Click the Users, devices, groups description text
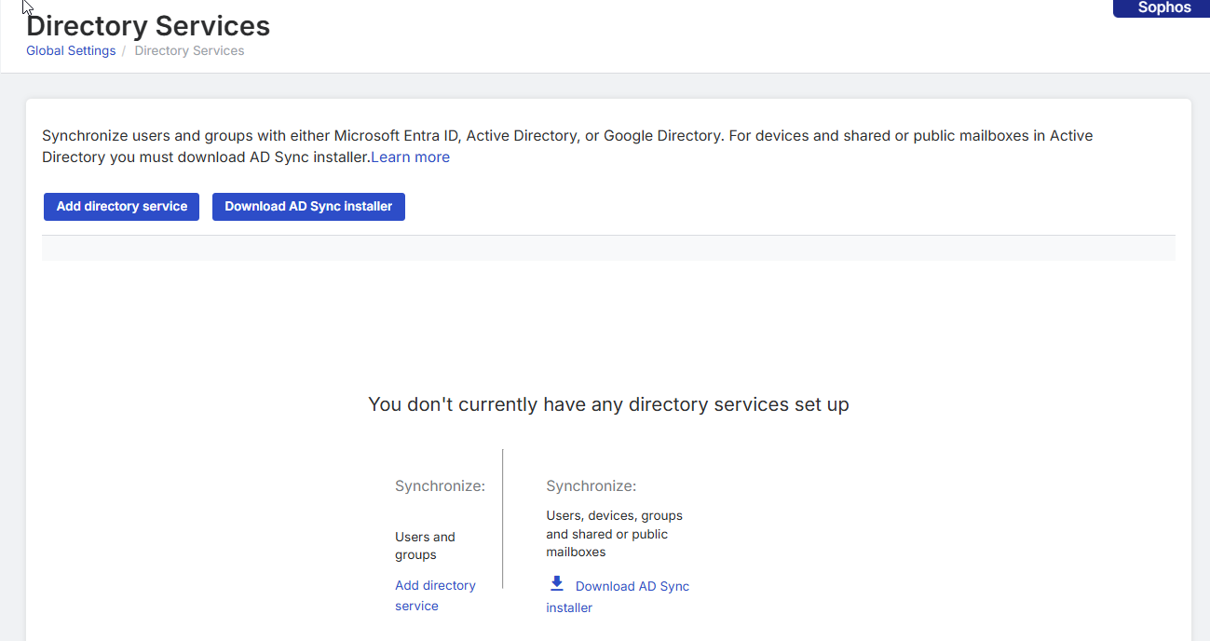The width and height of the screenshot is (1210, 641). pyautogui.click(x=614, y=534)
